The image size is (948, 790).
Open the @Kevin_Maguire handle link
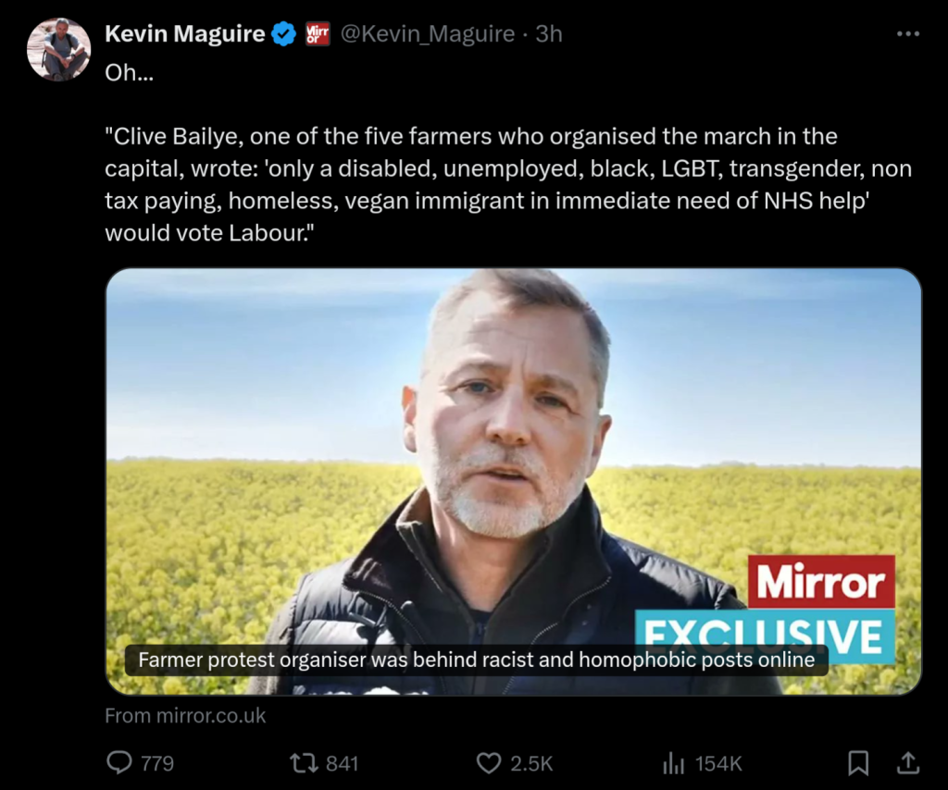pyautogui.click(x=428, y=34)
